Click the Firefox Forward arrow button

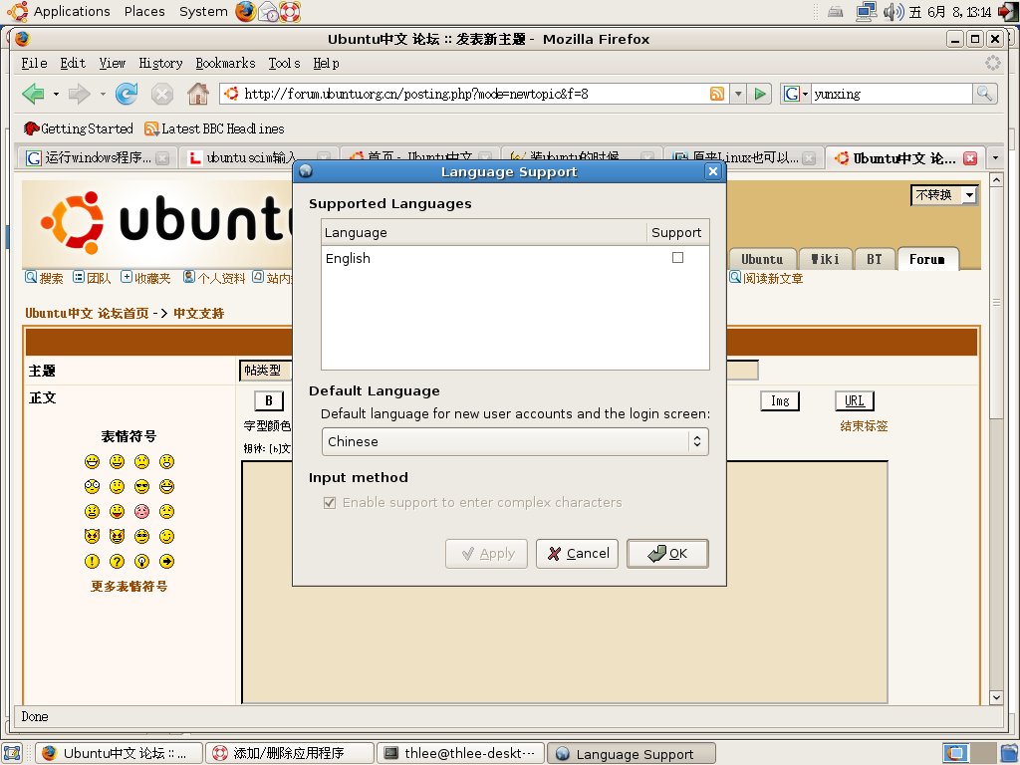tap(80, 94)
